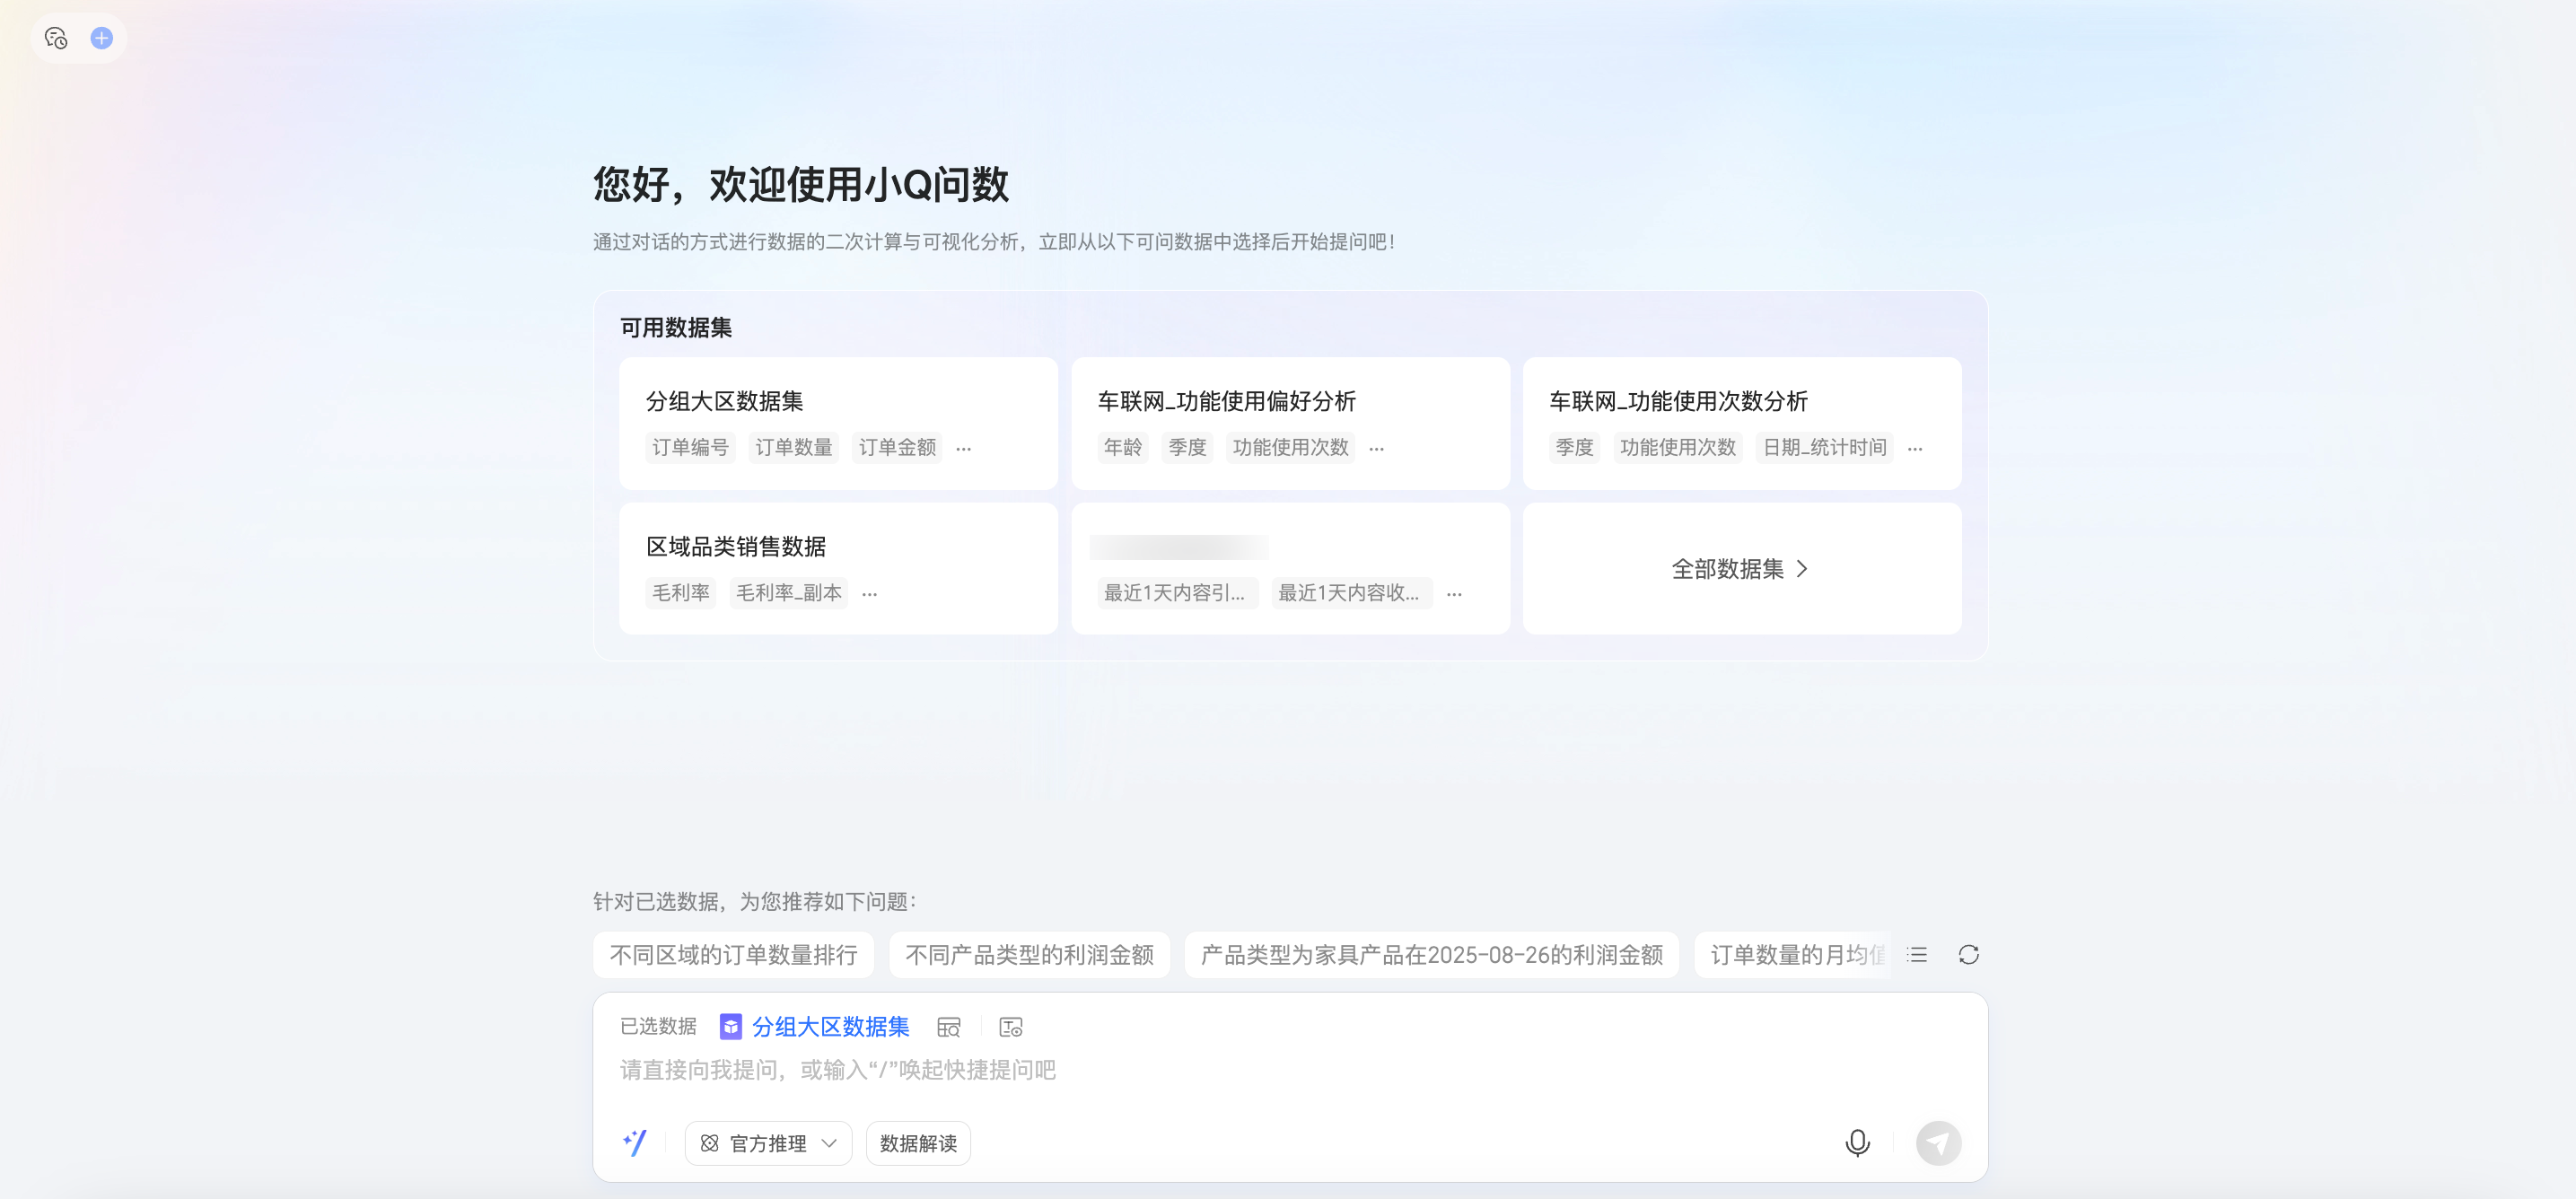2576x1199 pixels.
Task: Select the 分组大区数据集 dataset card
Action: 838,423
